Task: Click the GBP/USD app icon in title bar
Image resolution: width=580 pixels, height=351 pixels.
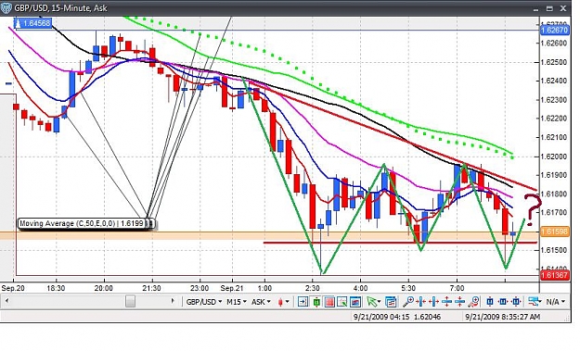Action: 6,8
